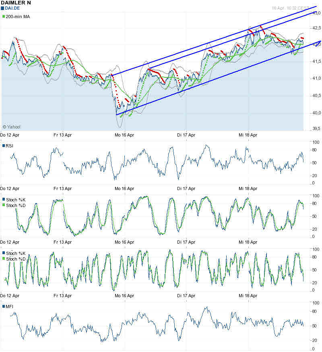Click Stoch %K label in the second stochastic panel
This screenshot has width=322, height=352.
click(16, 253)
